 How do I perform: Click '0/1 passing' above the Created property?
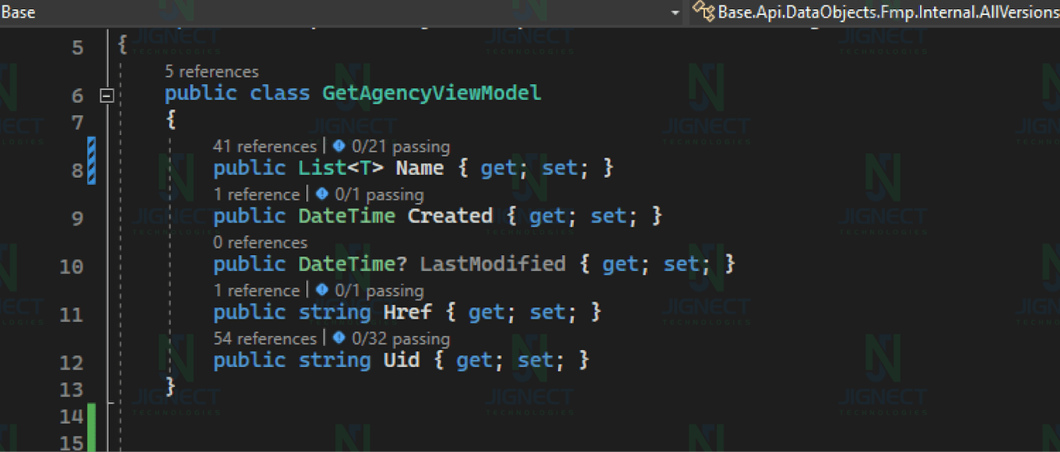(x=378, y=195)
